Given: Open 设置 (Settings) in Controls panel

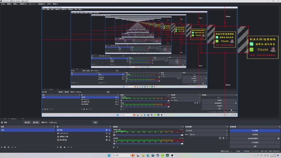Looking at the screenshot, I should pyautogui.click(x=255, y=146).
